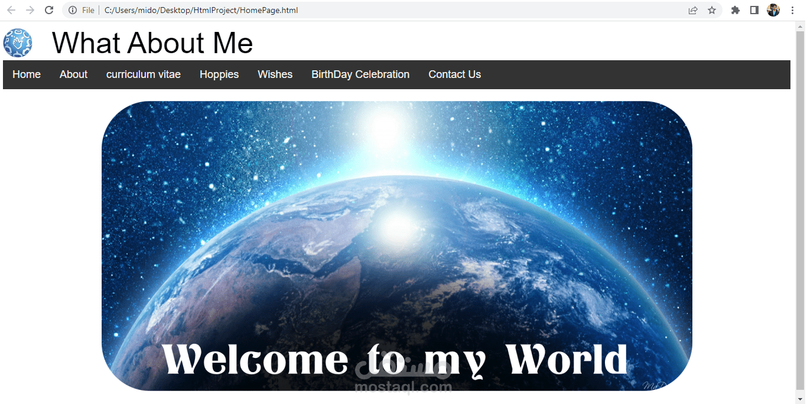Open the side panel icon
The image size is (807, 404).
point(754,10)
